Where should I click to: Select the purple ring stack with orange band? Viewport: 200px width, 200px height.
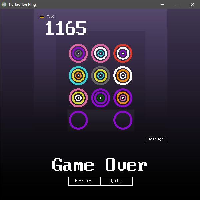123,98
